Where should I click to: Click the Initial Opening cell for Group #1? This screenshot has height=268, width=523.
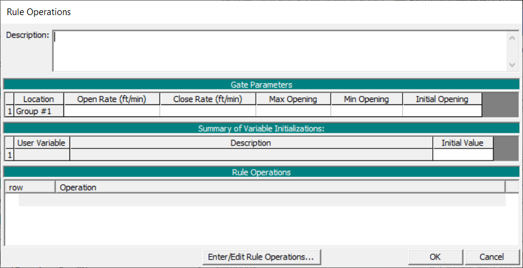[x=442, y=111]
